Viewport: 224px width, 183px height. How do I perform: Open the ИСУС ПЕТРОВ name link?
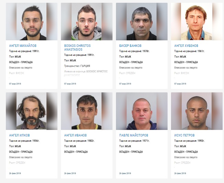[184, 135]
